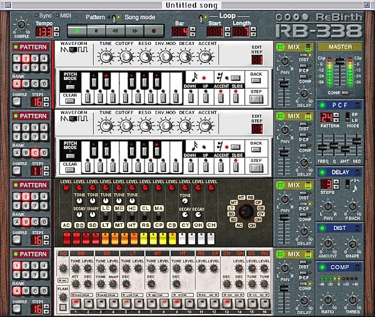The width and height of the screenshot is (375, 317).
Task: Click the first red 808 step button
Action: point(67,238)
